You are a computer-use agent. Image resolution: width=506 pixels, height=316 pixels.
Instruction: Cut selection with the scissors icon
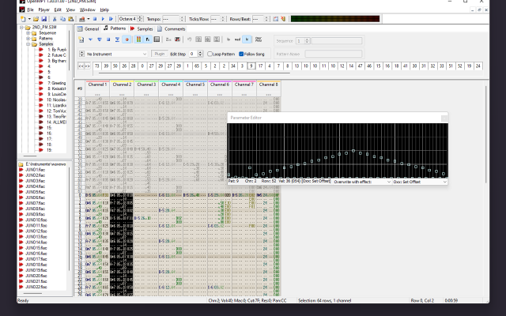(55, 19)
